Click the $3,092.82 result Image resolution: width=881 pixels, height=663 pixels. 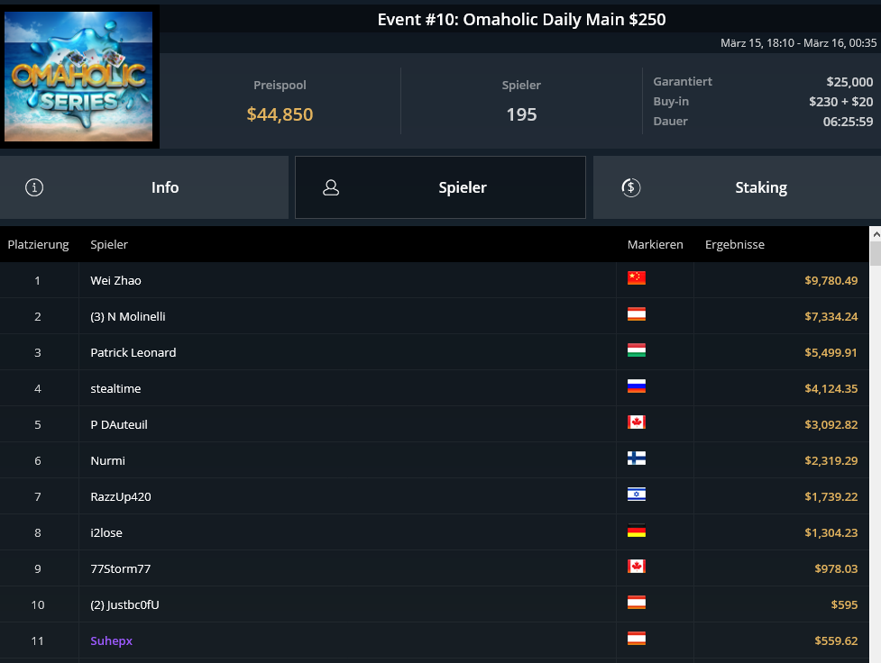pyautogui.click(x=831, y=424)
